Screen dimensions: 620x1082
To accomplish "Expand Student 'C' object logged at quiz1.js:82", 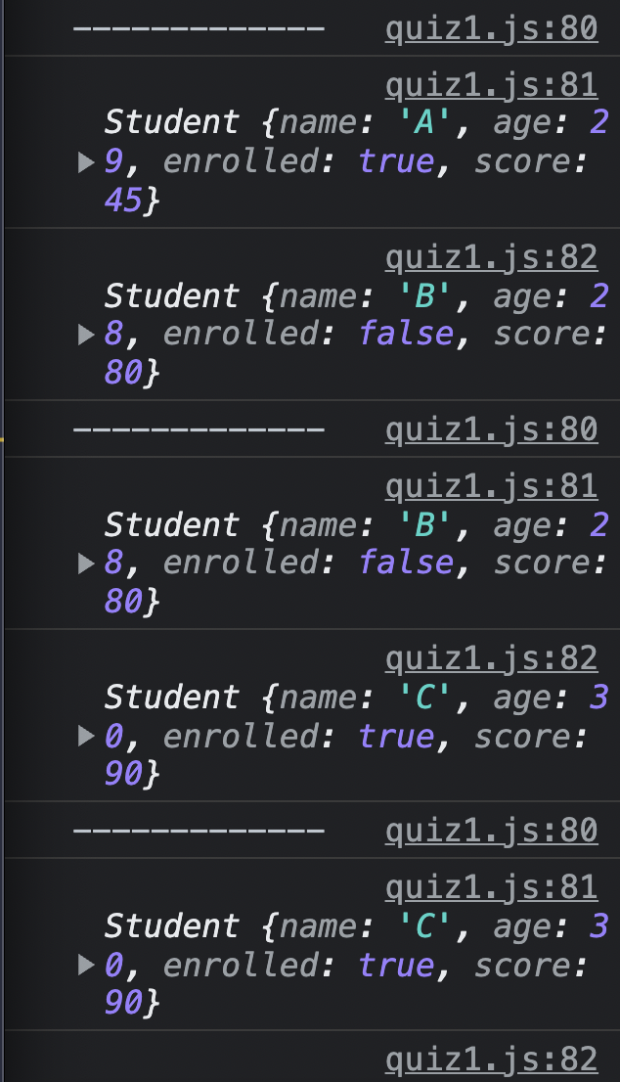I will point(85,737).
